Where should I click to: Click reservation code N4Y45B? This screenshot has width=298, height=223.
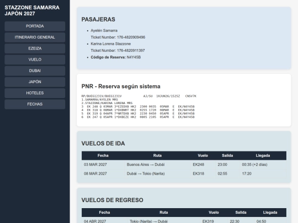pos(134,57)
